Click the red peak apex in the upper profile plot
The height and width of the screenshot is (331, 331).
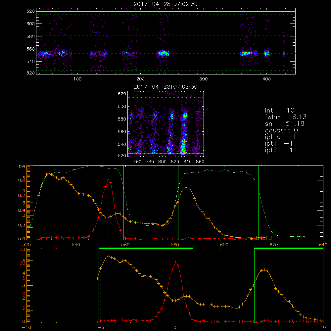(108, 179)
